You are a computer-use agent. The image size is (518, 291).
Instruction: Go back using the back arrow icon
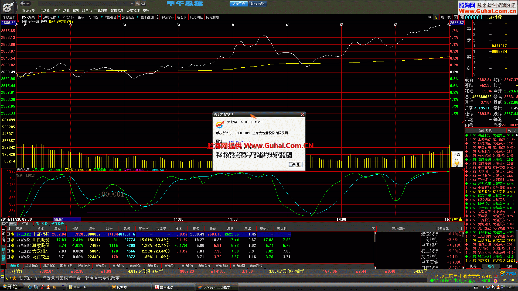[x=23, y=4]
